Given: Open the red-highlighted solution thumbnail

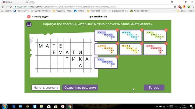Looking at the screenshot, I should pos(155,49).
